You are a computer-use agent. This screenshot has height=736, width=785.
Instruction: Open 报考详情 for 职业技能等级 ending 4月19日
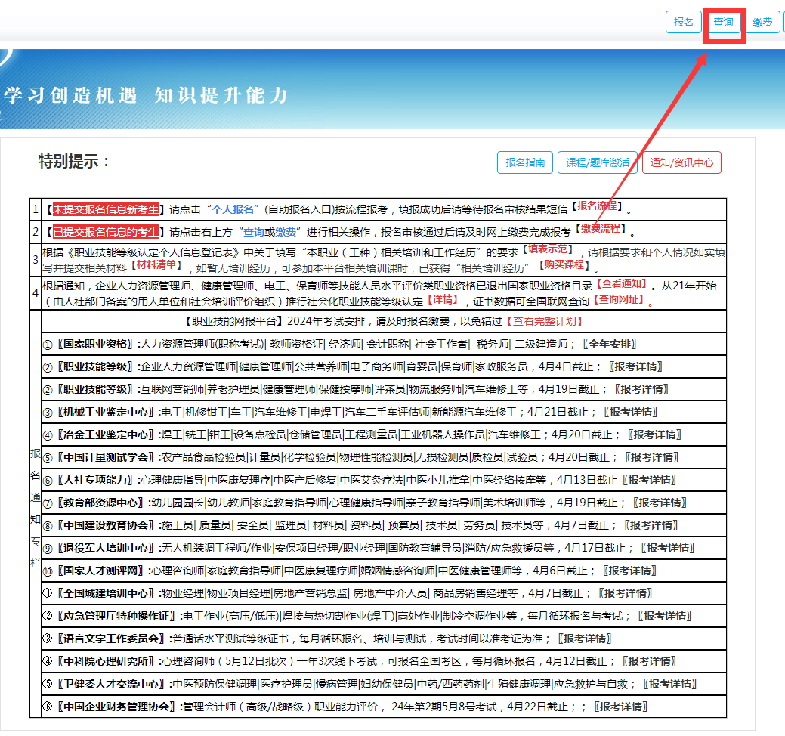coord(641,389)
